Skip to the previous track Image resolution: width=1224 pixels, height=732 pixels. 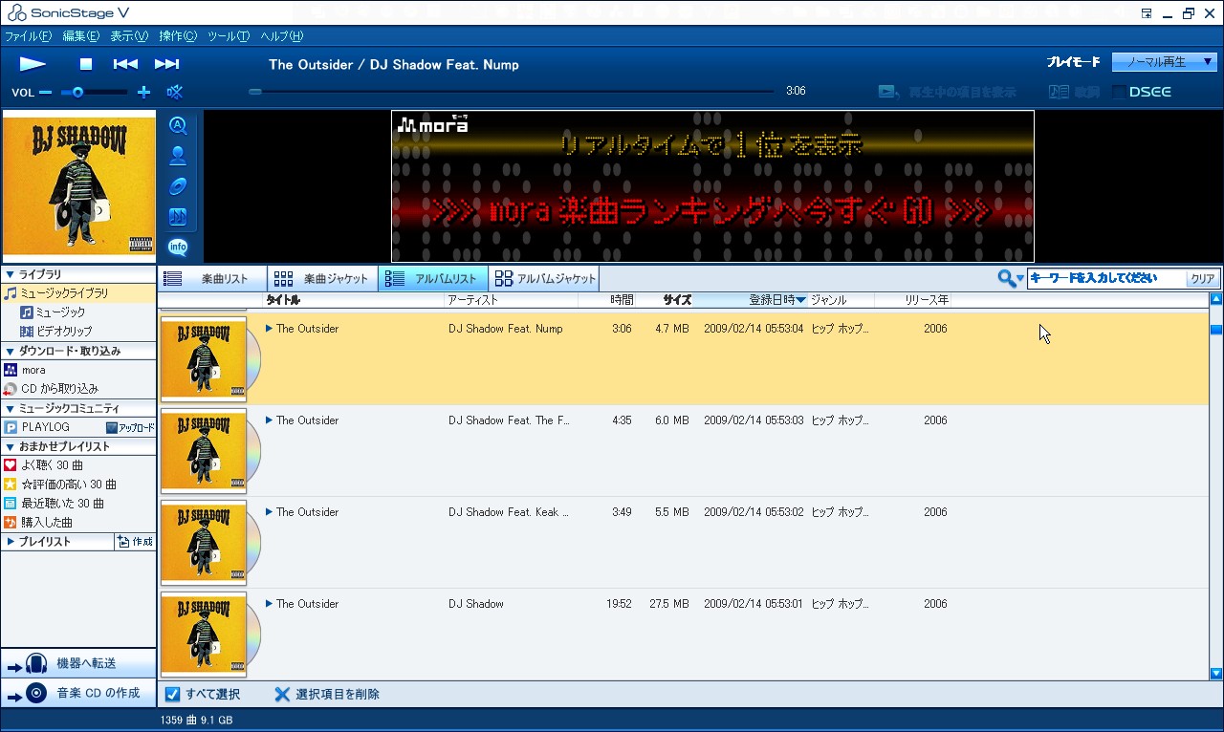tap(125, 64)
